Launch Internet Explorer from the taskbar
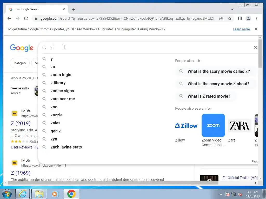 click(22, 194)
